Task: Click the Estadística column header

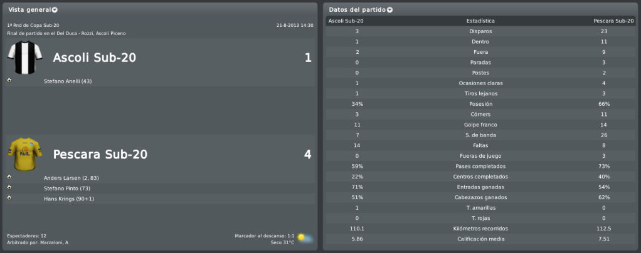Action: 480,21
